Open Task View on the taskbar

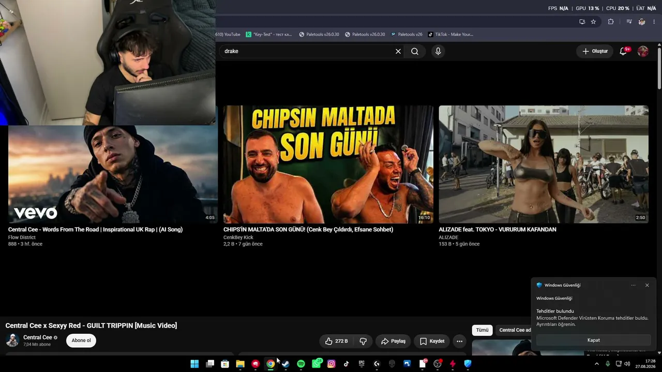pyautogui.click(x=210, y=364)
